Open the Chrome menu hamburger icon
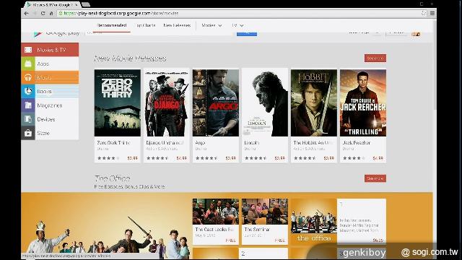The width and height of the screenshot is (462, 260). (432, 13)
